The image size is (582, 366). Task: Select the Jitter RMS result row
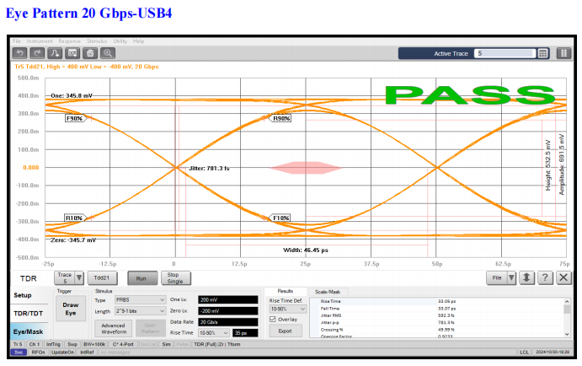coord(436,315)
